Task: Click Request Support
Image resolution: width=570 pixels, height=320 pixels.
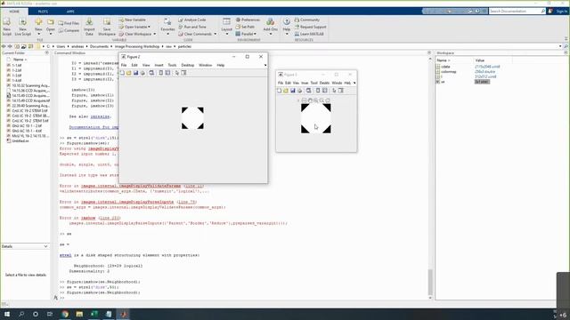Action: 310,27
